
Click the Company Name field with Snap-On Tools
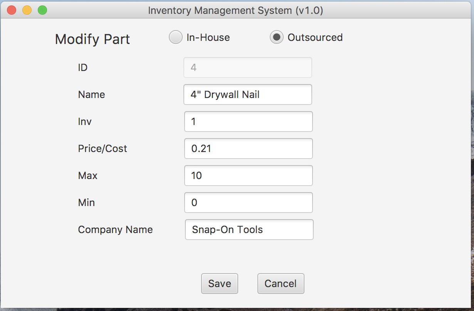coord(249,230)
